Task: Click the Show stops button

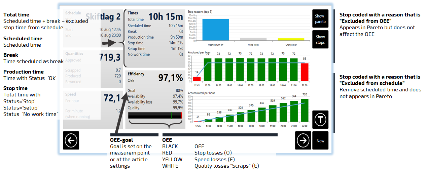Action: point(320,40)
